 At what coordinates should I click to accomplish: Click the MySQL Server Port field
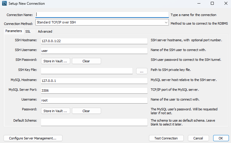click(x=94, y=90)
